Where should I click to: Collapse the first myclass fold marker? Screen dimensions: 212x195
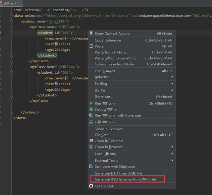click(12, 27)
